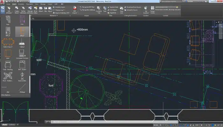Open Define Attributes tool

pyautogui.click(x=23, y=10)
